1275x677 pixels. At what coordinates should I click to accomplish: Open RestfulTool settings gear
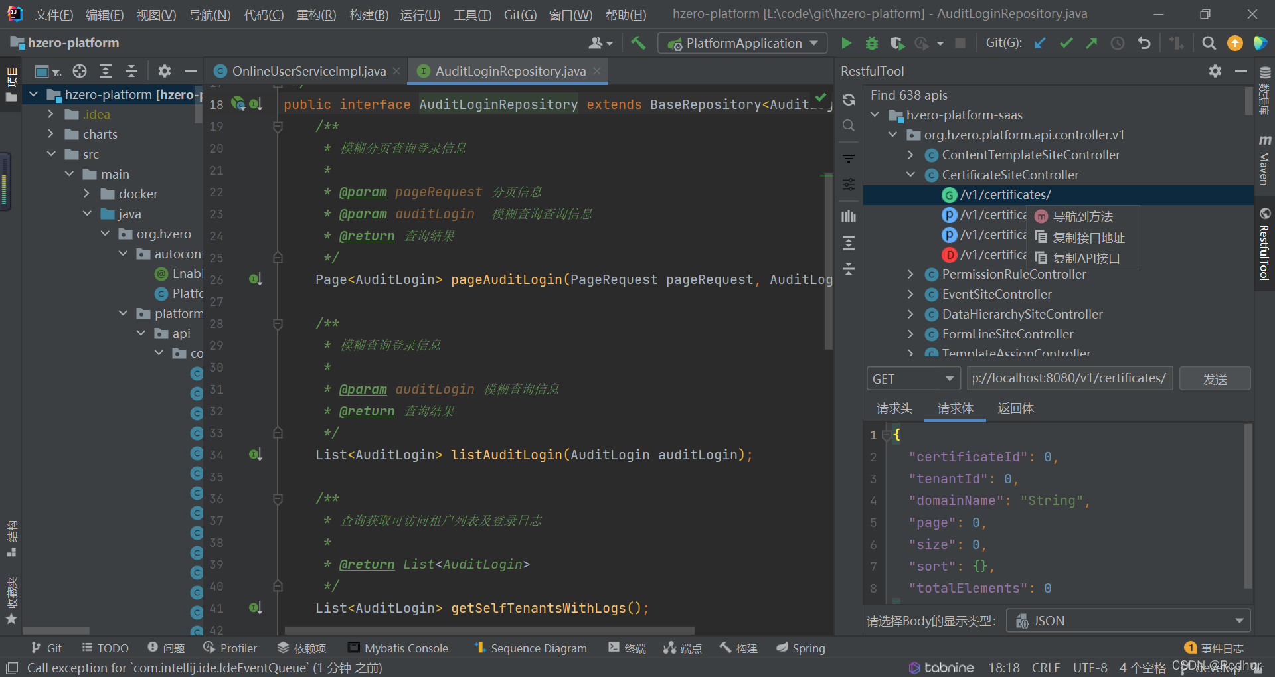pos(1215,71)
